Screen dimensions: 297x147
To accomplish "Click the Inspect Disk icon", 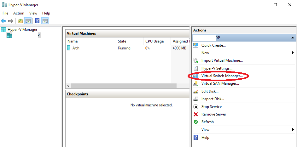I will pos(196,99).
